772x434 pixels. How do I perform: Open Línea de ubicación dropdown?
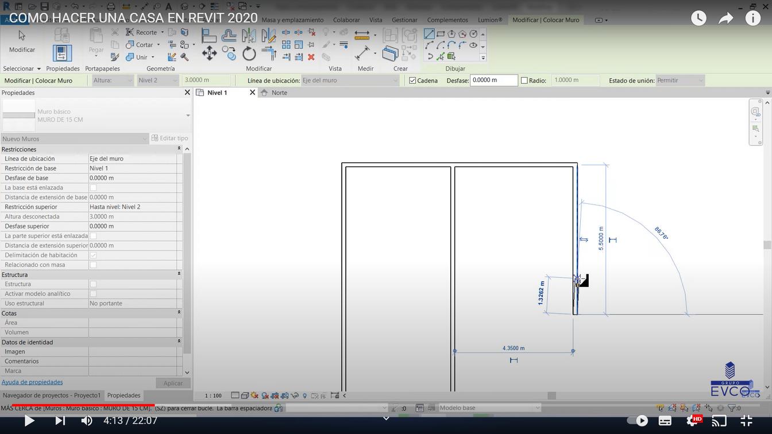pyautogui.click(x=350, y=80)
